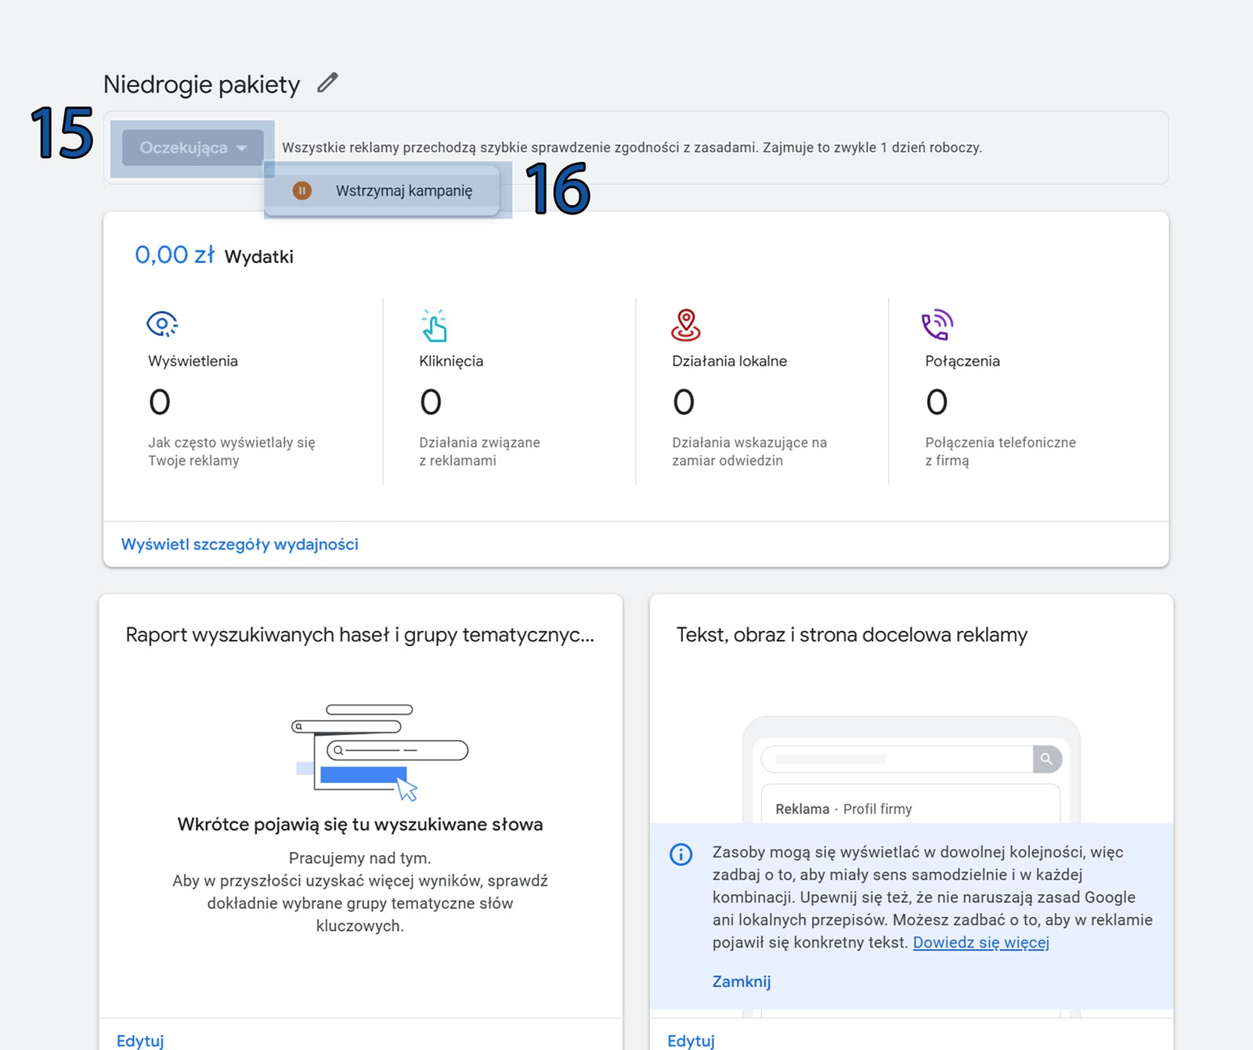Click the Raport wyszukiwanych haseł card heading

tap(359, 635)
